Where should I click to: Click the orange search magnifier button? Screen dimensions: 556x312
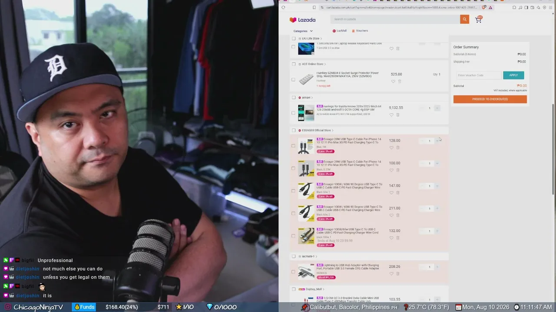pos(464,19)
